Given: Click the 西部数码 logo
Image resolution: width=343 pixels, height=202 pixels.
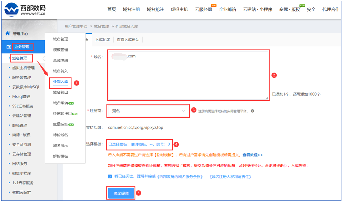Looking at the screenshot, I should pyautogui.click(x=25, y=9).
